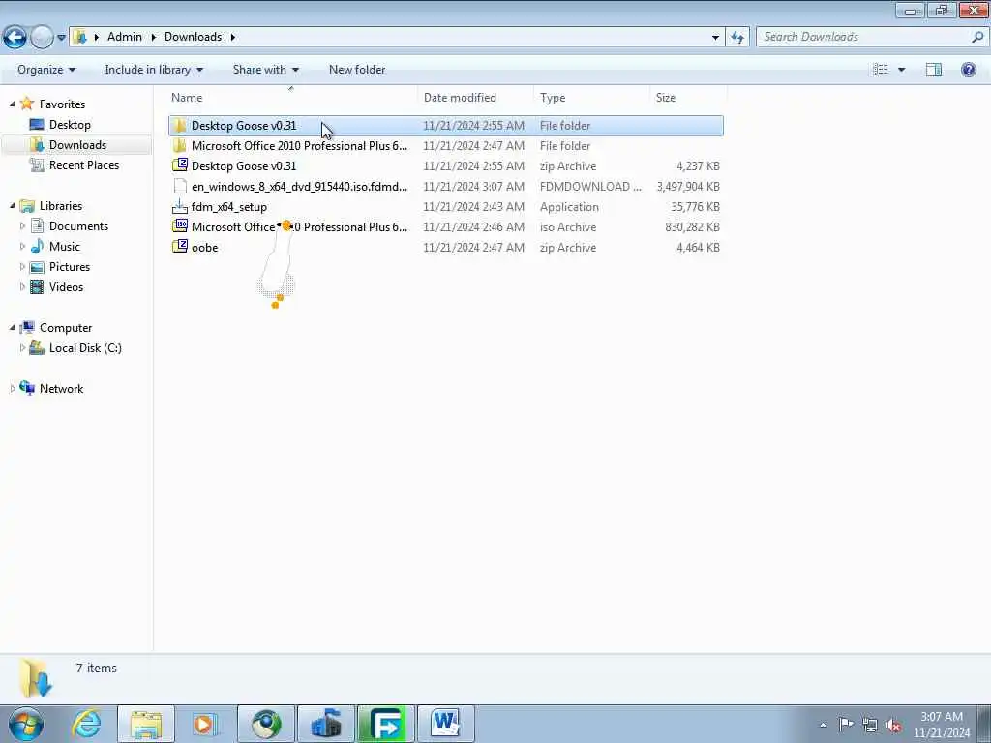Collapse the Favorites group
991x743 pixels.
[x=12, y=104]
